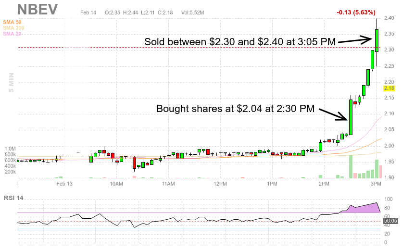
Task: Click the Vol:5.52M volume value
Action: click(x=192, y=12)
